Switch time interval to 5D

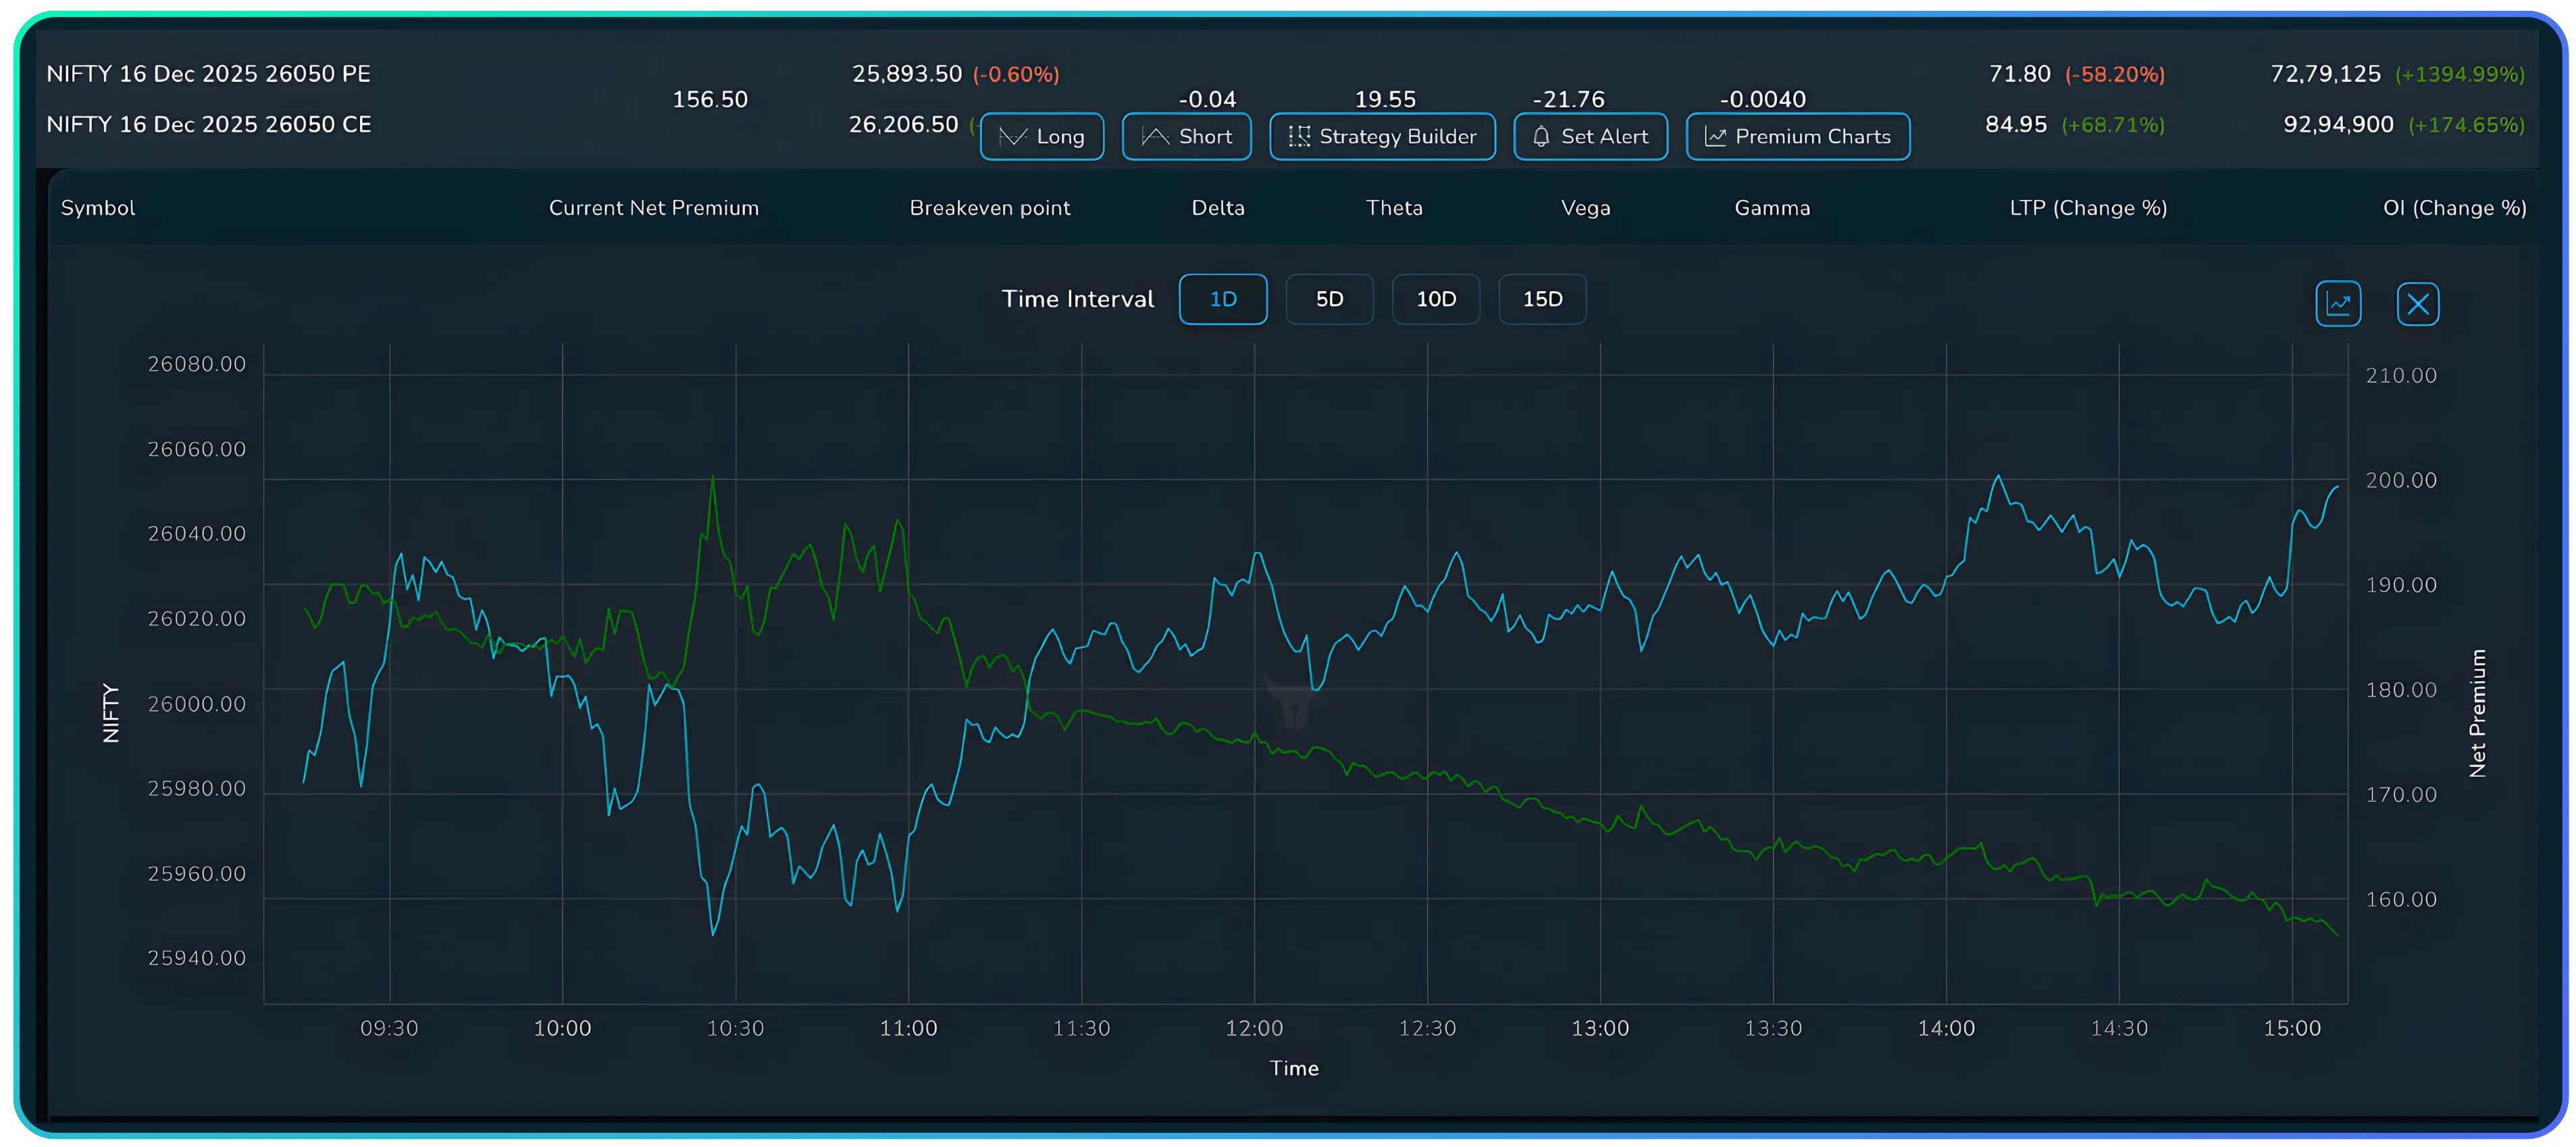coord(1330,299)
